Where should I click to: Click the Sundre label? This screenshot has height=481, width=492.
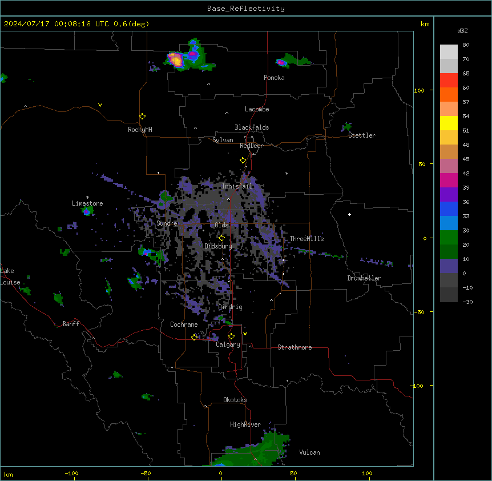coord(167,223)
